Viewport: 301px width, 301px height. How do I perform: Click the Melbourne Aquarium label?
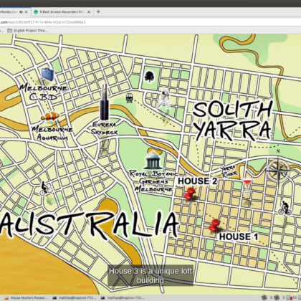point(52,133)
